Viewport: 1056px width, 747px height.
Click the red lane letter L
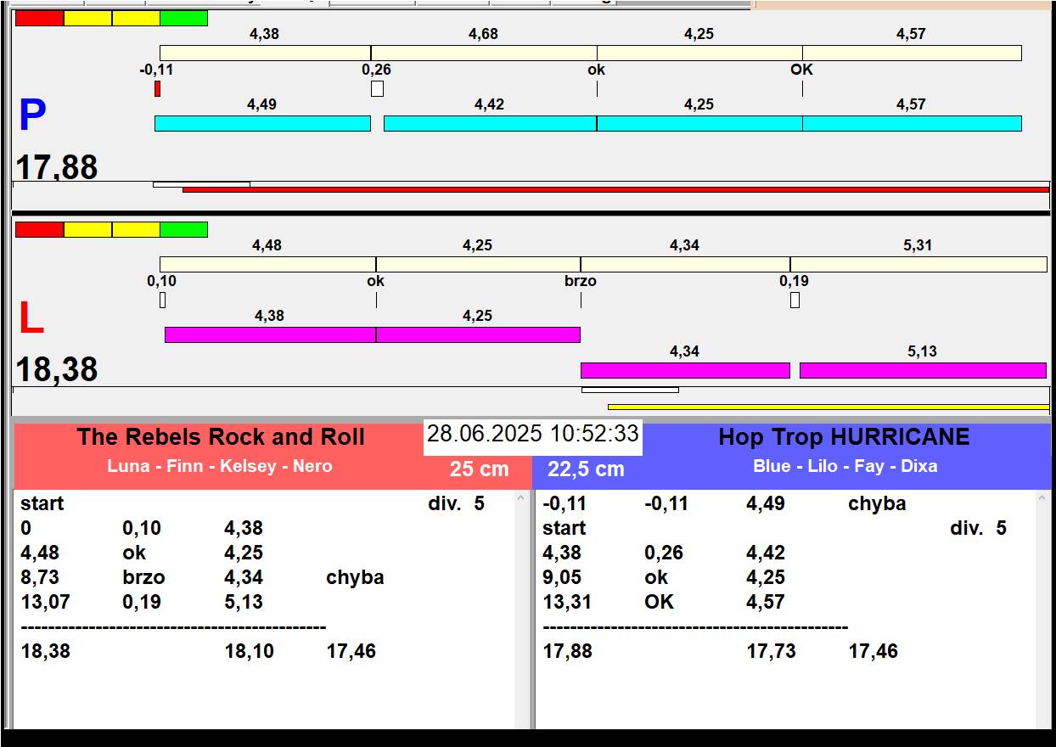point(31,318)
